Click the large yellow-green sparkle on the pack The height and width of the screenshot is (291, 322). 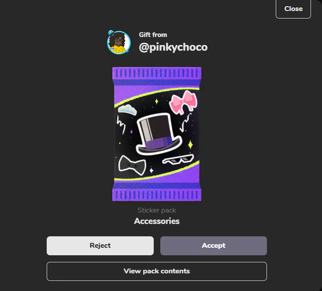click(x=190, y=145)
